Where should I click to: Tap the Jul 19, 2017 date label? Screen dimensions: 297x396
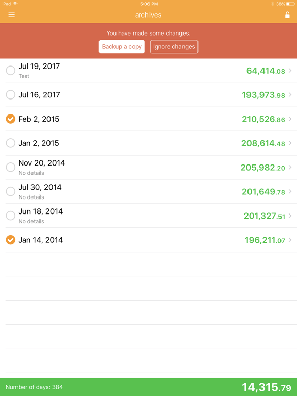39,66
